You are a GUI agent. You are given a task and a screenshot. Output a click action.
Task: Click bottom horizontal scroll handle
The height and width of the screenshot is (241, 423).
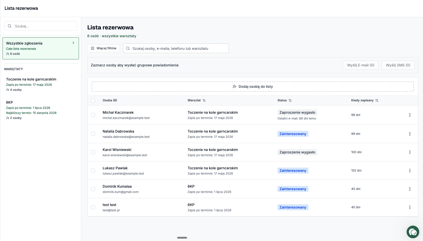click(x=182, y=238)
